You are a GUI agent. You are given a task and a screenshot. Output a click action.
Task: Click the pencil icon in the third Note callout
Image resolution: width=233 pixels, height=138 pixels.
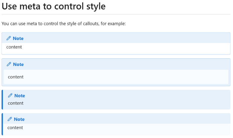[x=10, y=95]
